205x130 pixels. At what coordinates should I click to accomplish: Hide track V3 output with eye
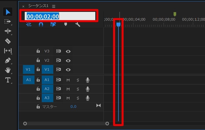tap(68, 51)
